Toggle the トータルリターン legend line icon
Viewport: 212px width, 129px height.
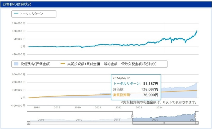[16, 14]
